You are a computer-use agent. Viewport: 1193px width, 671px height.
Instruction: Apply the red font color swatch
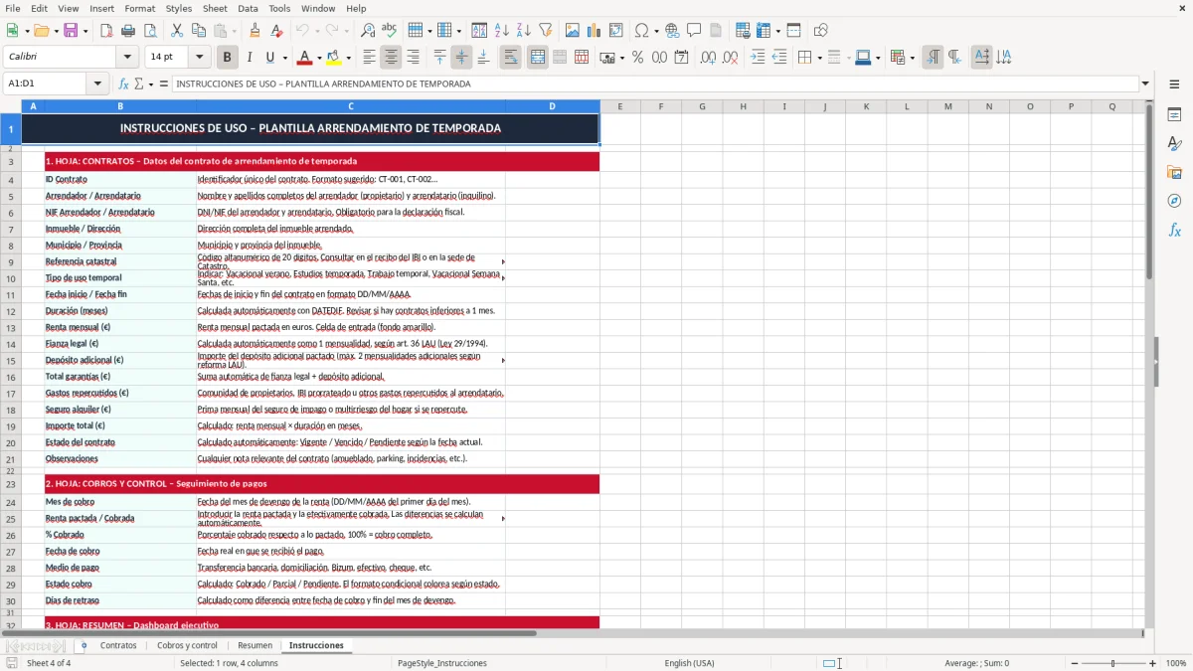pos(306,58)
